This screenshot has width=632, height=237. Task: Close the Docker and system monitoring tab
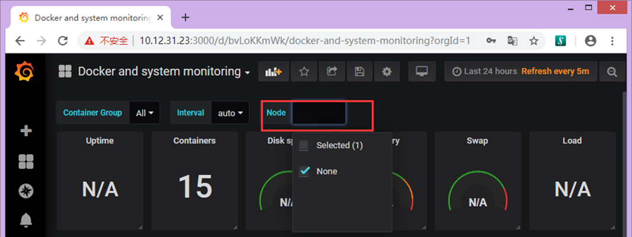click(x=161, y=18)
